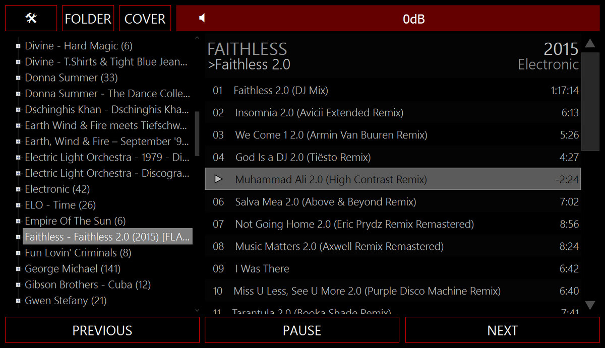Click the 2015 year label

[561, 49]
